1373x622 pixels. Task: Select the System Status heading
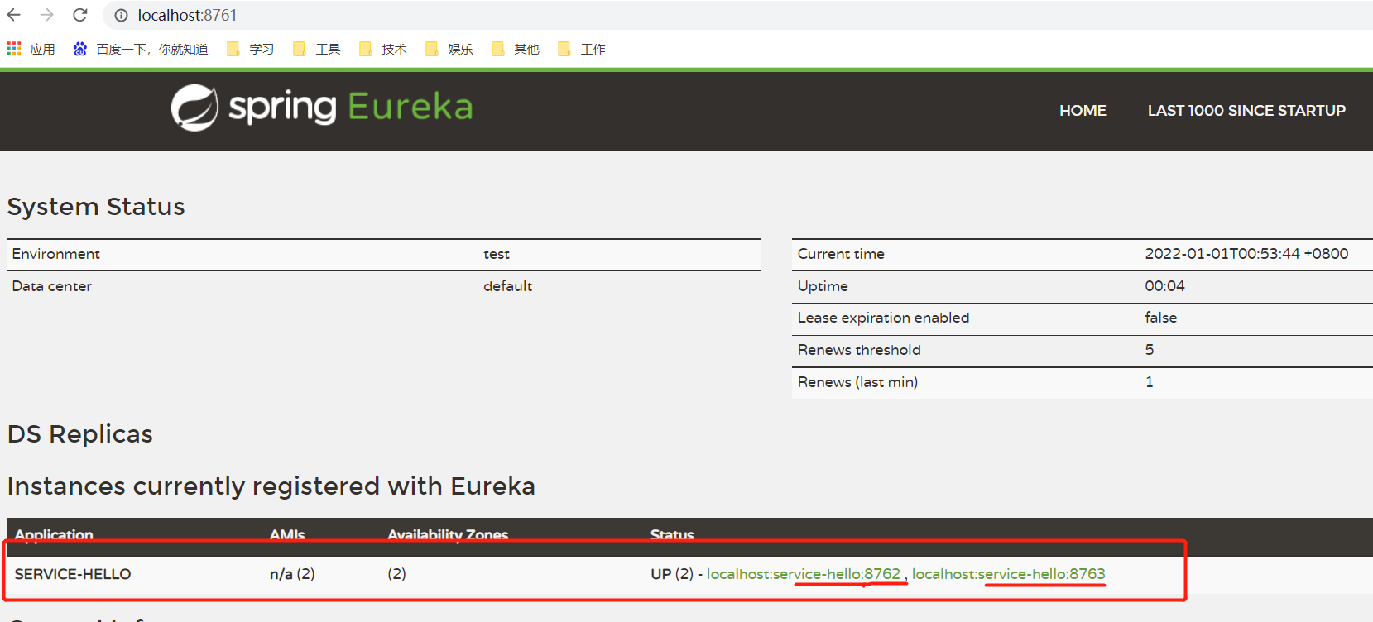point(96,207)
